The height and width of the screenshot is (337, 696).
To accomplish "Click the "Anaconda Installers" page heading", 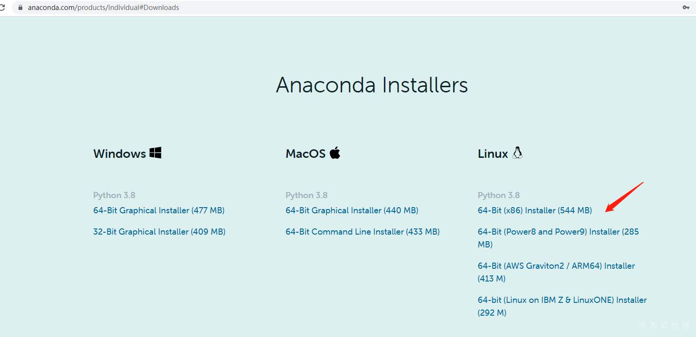I will coord(372,85).
